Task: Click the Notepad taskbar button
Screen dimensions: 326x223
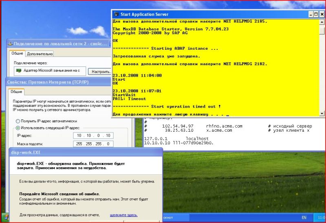Action: pos(176,218)
